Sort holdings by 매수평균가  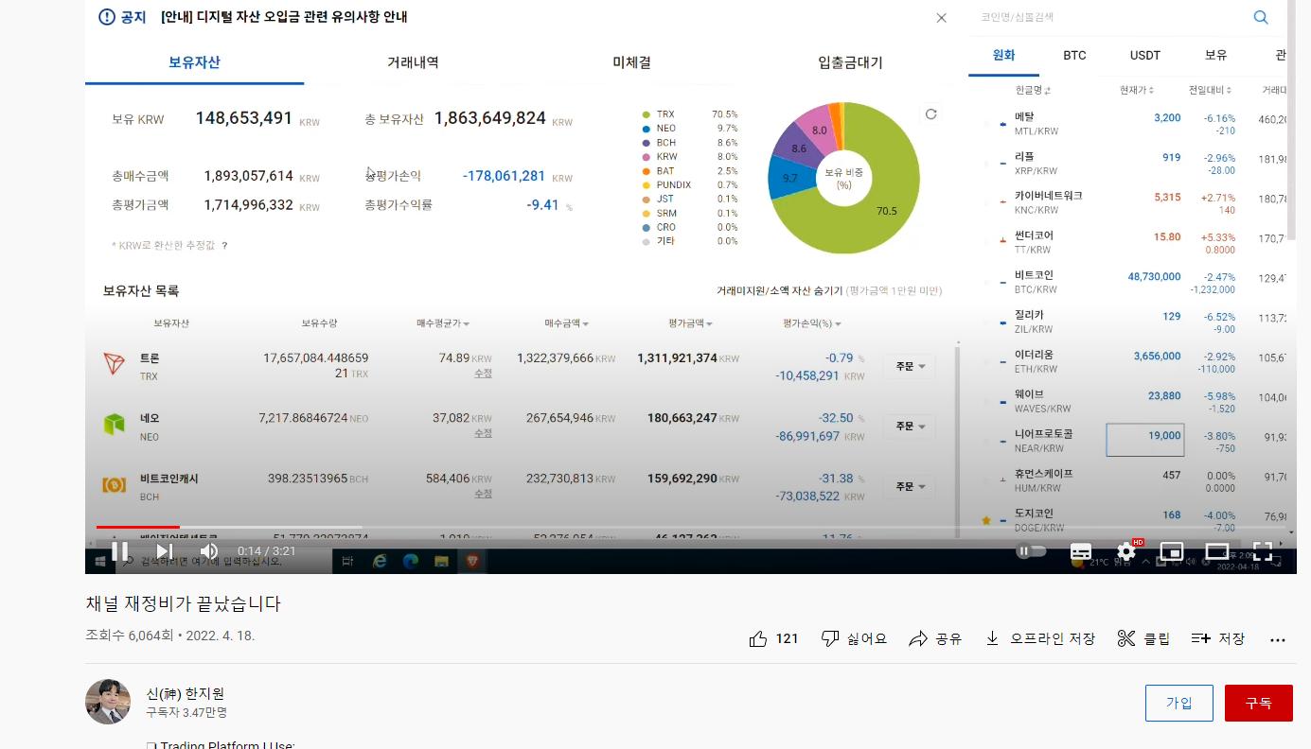[x=443, y=323]
